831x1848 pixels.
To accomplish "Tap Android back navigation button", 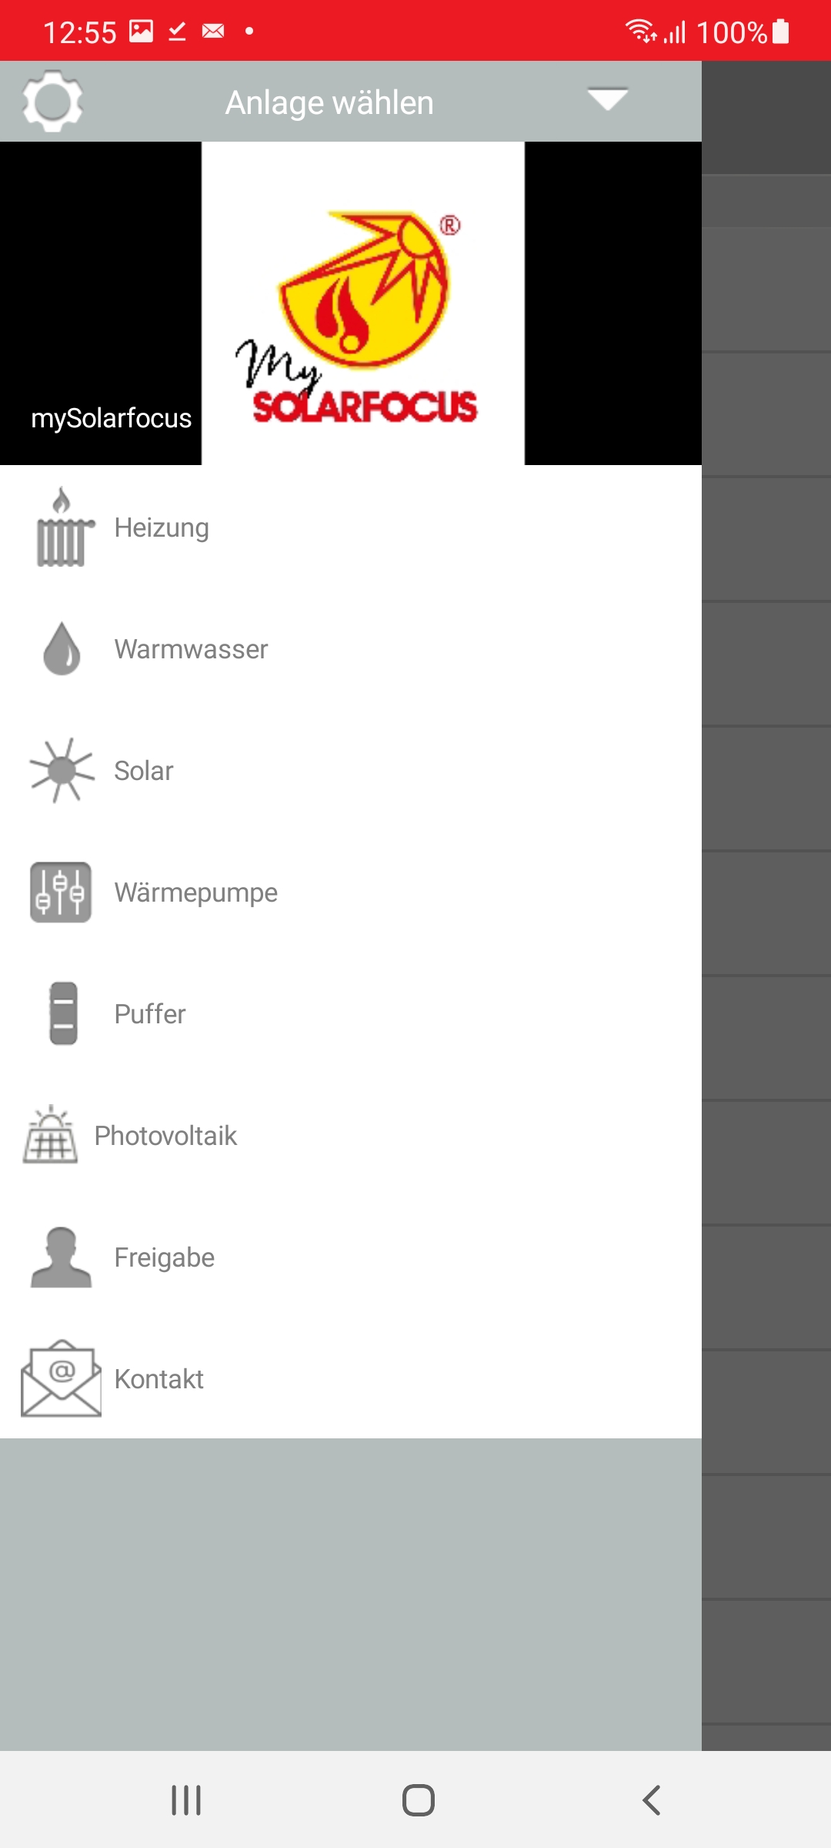I will coord(651,1800).
